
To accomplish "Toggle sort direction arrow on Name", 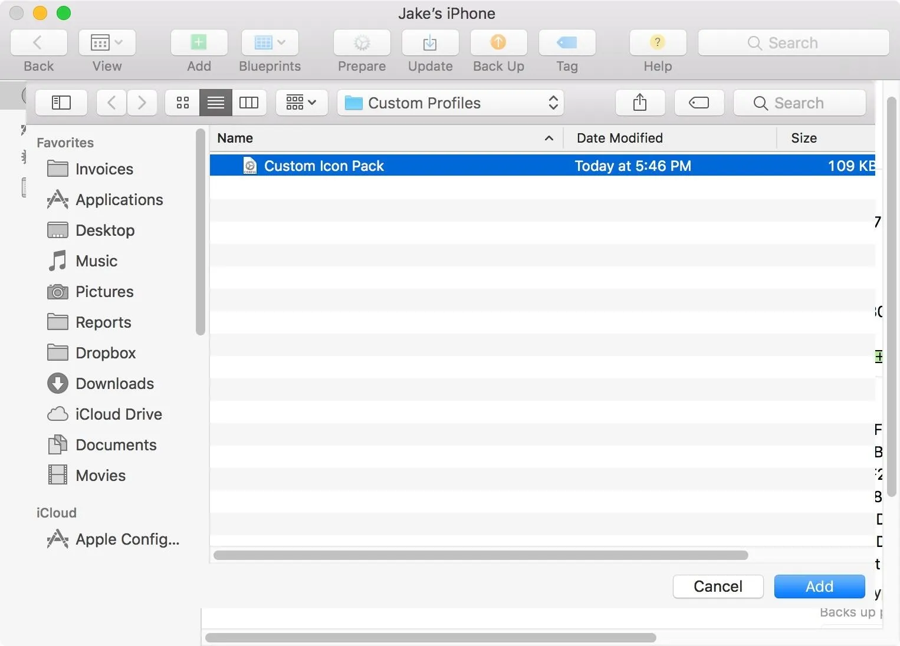I will 549,138.
